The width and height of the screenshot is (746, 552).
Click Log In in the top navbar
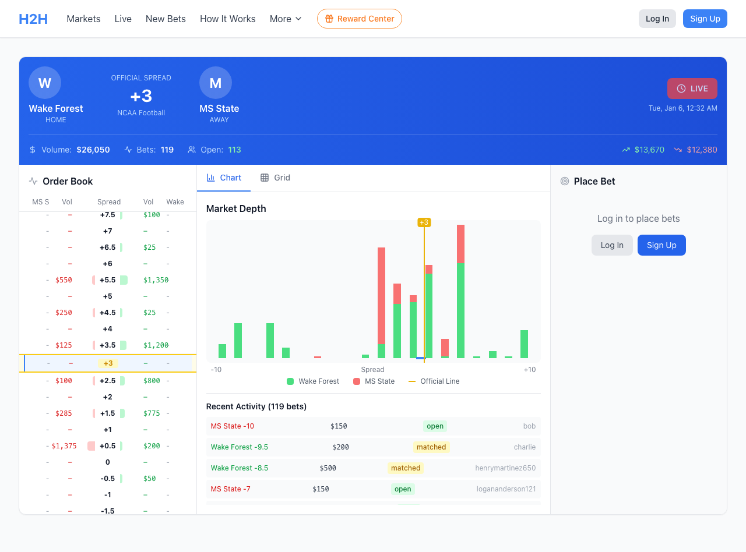(657, 19)
